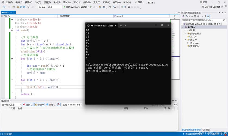The height and width of the screenshot is (136, 228).
Task: Select www.c in Solution Explorer
Action: coord(196,43)
